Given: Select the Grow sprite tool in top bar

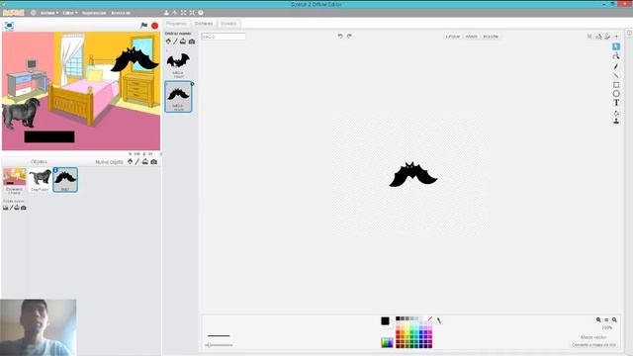Looking at the screenshot, I should pyautogui.click(x=183, y=13).
